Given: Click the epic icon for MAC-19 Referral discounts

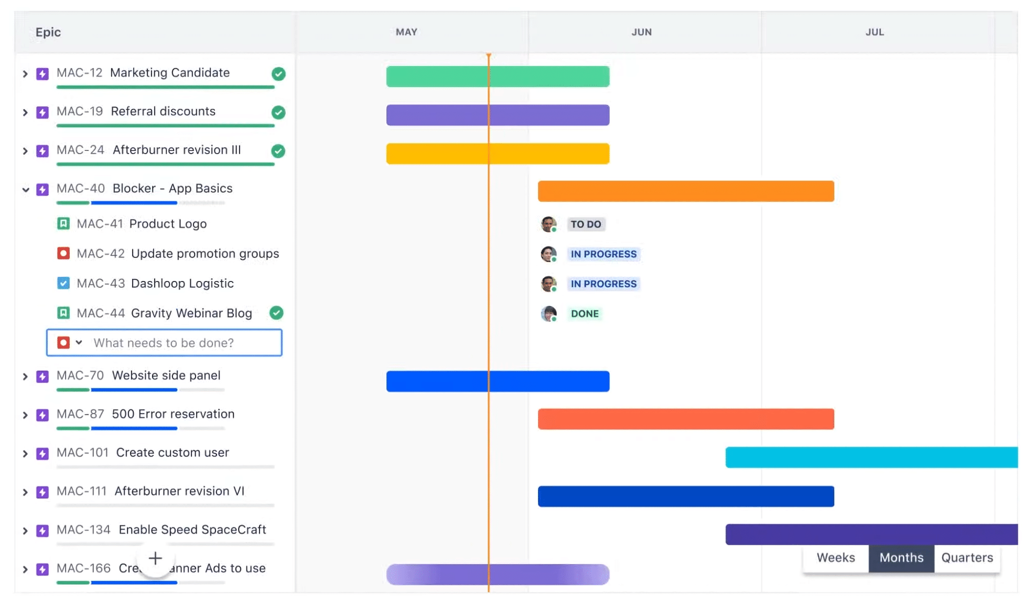Looking at the screenshot, I should point(42,112).
